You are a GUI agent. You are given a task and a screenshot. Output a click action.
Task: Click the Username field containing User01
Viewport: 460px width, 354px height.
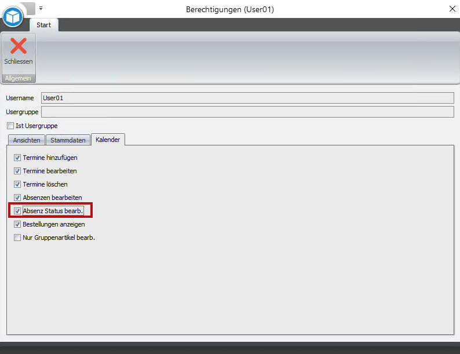(247, 98)
